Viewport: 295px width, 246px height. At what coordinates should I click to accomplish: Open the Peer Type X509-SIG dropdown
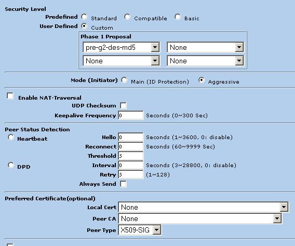pyautogui.click(x=140, y=230)
